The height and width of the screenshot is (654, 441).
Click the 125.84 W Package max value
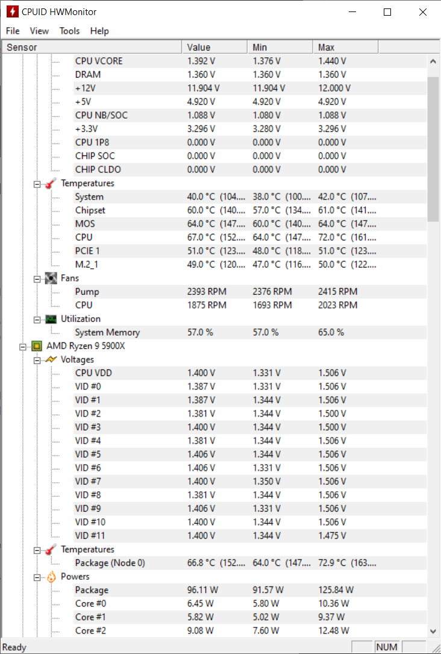[336, 590]
